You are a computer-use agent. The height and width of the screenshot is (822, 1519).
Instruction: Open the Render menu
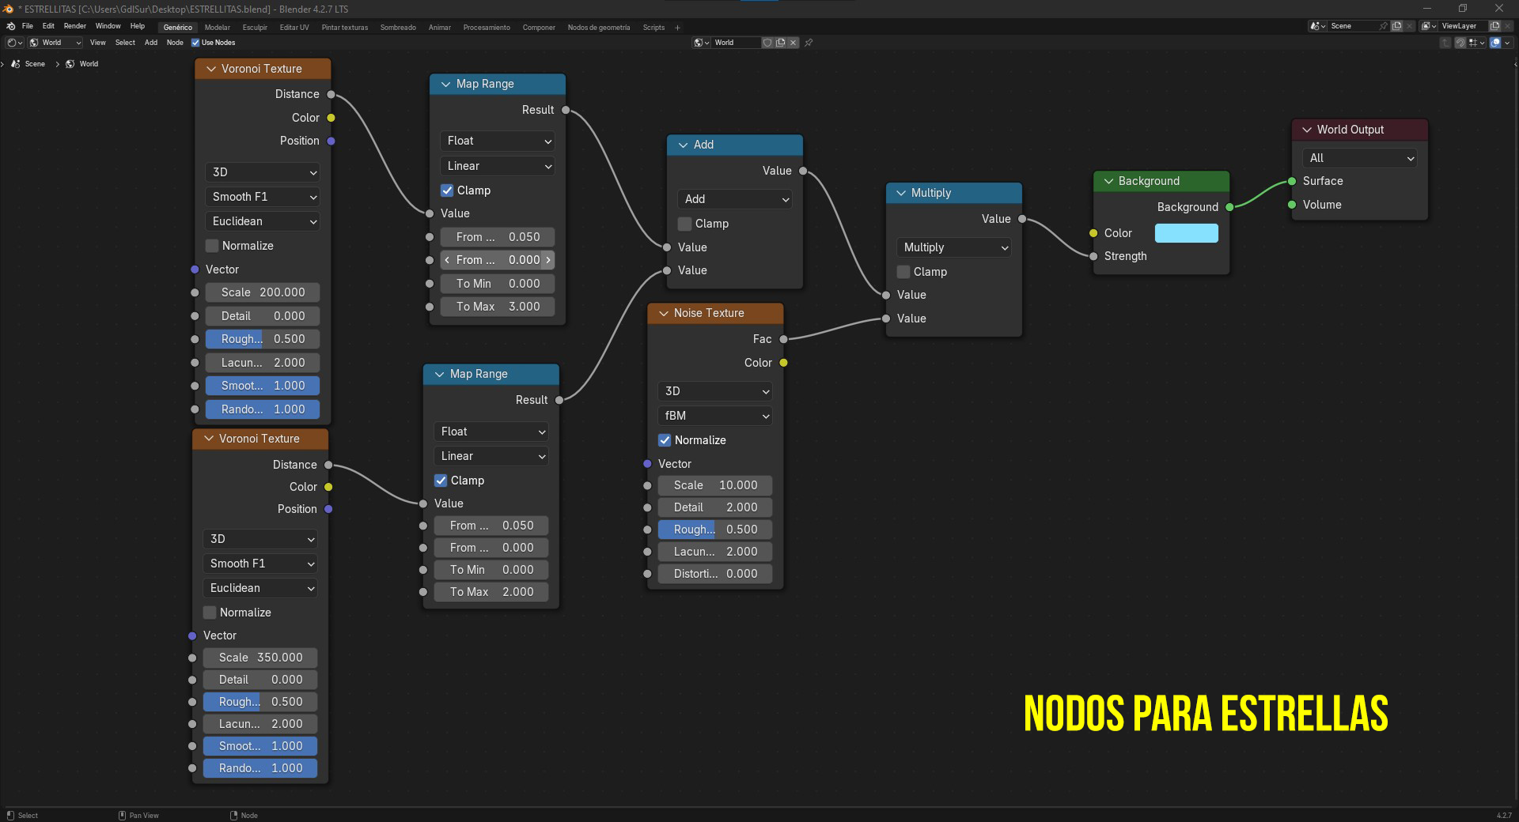coord(74,26)
